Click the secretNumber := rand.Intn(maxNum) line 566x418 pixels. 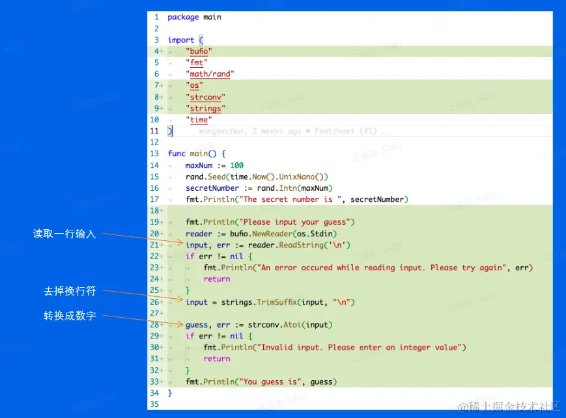point(259,188)
